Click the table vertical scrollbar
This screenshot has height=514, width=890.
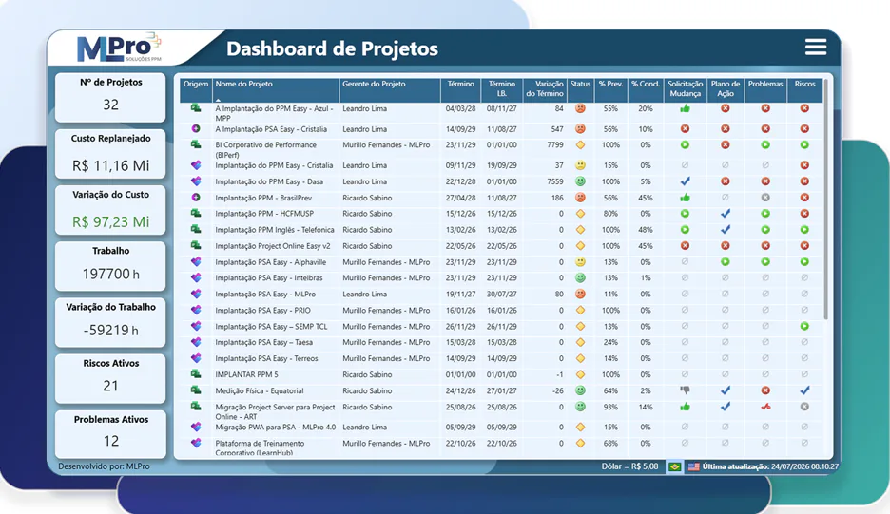[826, 199]
